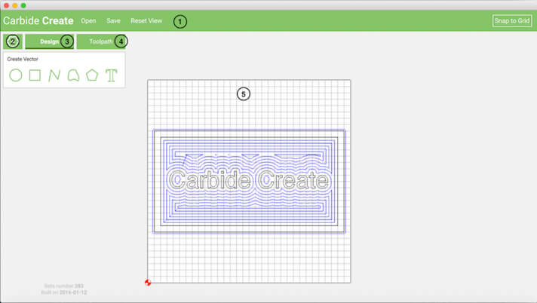Image resolution: width=537 pixels, height=303 pixels.
Task: Toggle the Snap to Grid button
Action: click(512, 20)
